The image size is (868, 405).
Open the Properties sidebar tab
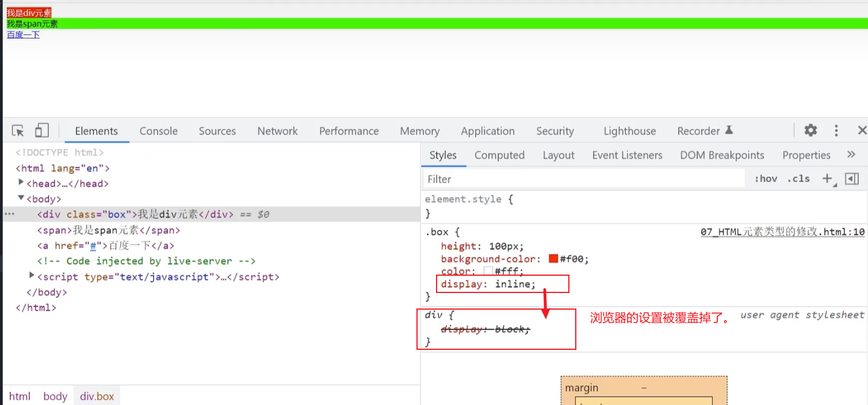(806, 155)
